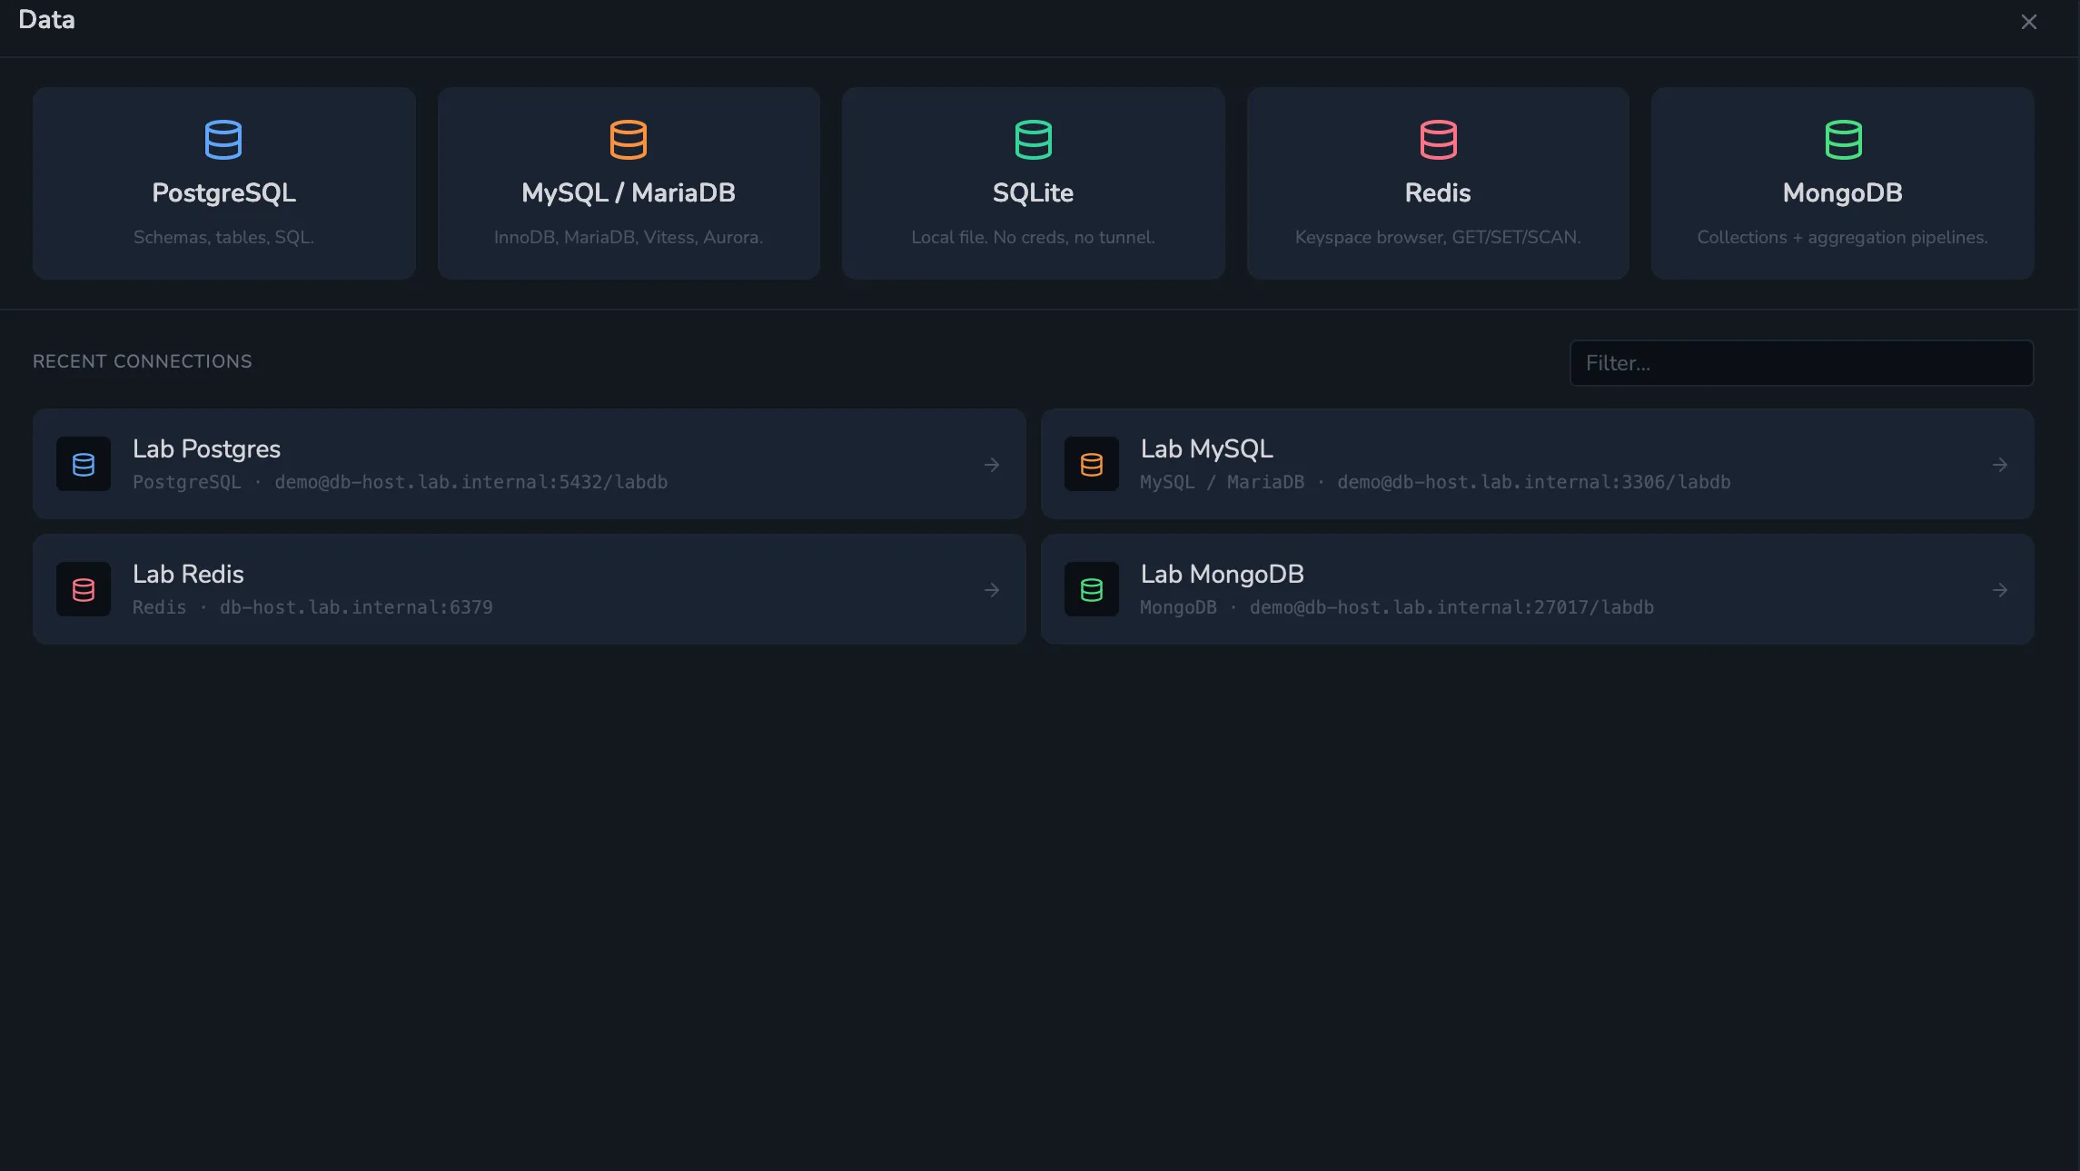Click 'Schemas, tables, SQL.' description

[223, 237]
